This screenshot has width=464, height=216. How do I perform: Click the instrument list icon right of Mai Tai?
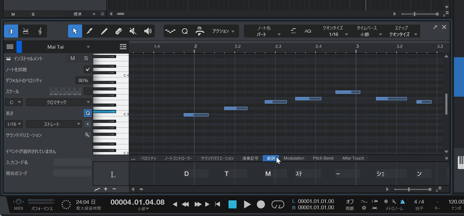123,47
